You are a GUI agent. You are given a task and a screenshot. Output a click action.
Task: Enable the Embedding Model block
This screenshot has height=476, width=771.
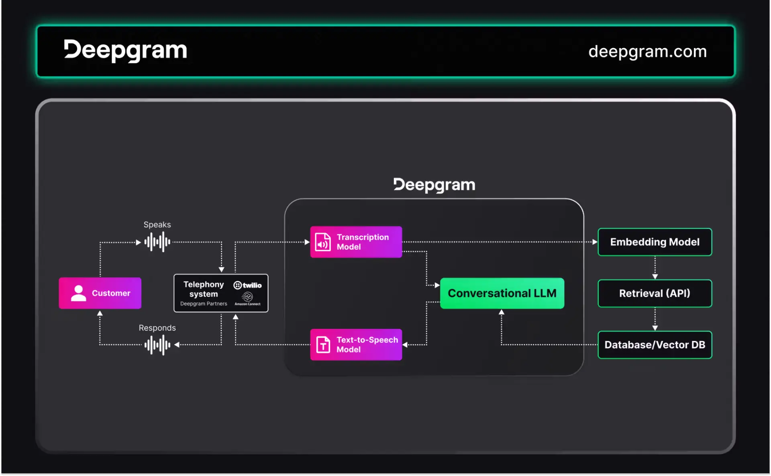(655, 242)
